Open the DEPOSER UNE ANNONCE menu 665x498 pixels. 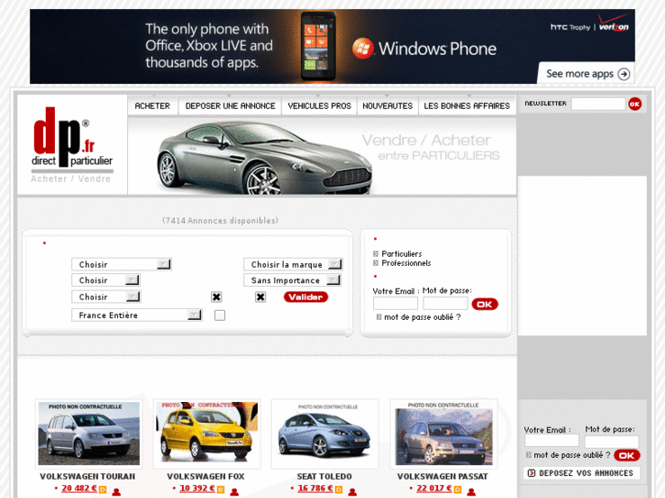[231, 106]
